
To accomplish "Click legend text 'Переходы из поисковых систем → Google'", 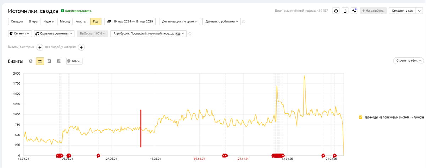I will tap(393, 117).
